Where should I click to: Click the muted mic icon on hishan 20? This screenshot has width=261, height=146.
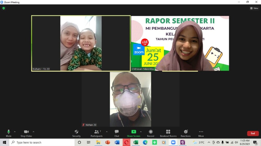pyautogui.click(x=84, y=125)
